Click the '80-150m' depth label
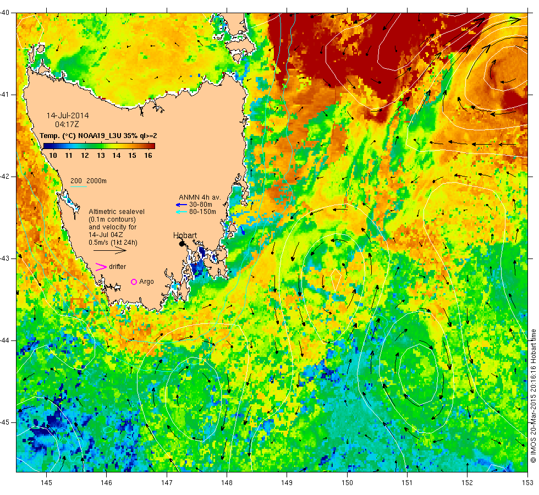Viewport: 539px width, 495px height. (202, 212)
